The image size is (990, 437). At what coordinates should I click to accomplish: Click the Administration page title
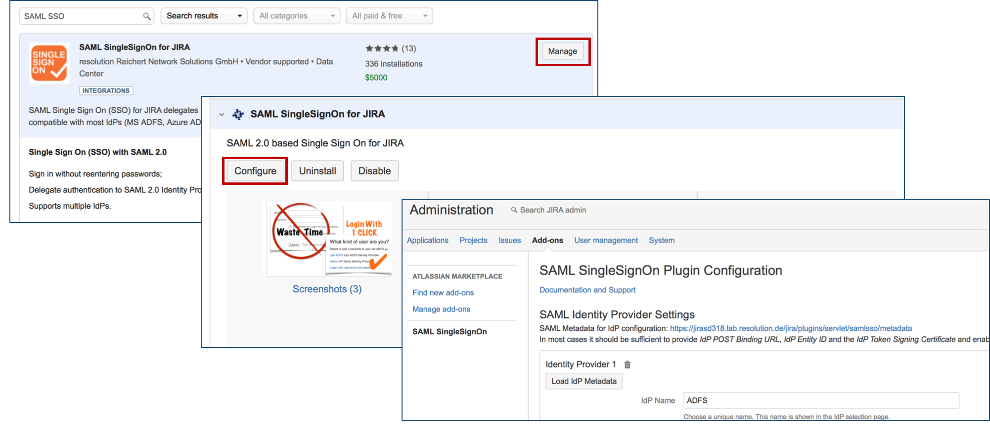click(451, 210)
